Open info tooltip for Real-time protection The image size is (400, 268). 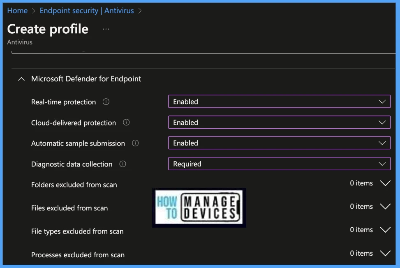click(106, 102)
